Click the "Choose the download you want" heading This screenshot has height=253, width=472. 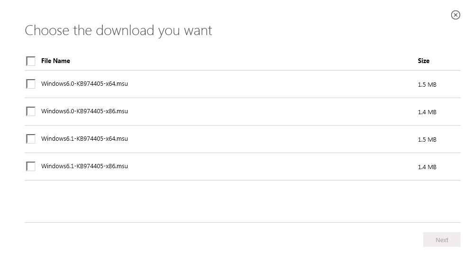(x=118, y=30)
